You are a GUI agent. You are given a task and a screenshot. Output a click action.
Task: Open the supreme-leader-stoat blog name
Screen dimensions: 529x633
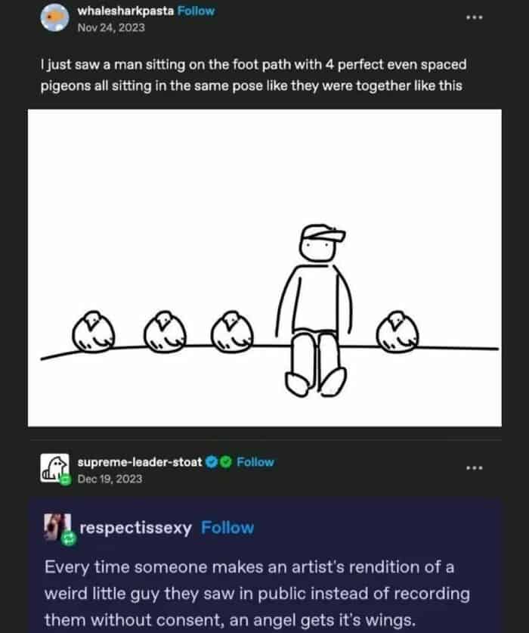click(x=140, y=461)
